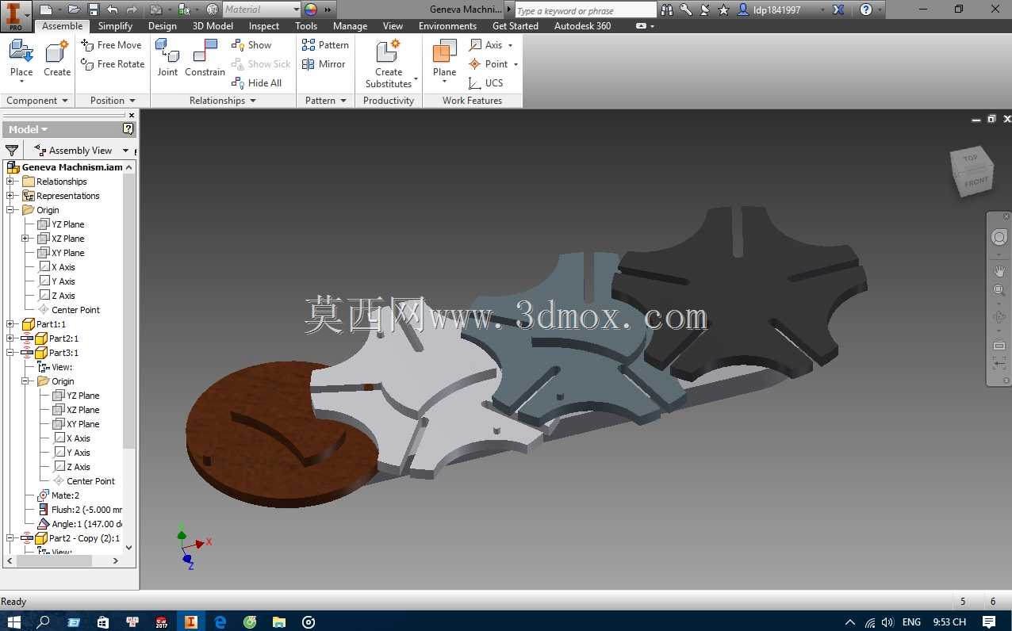Click the Favorites star icon
The image size is (1012, 631).
724,10
